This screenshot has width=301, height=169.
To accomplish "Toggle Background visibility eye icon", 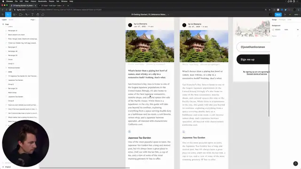I will (x=298, y=30).
